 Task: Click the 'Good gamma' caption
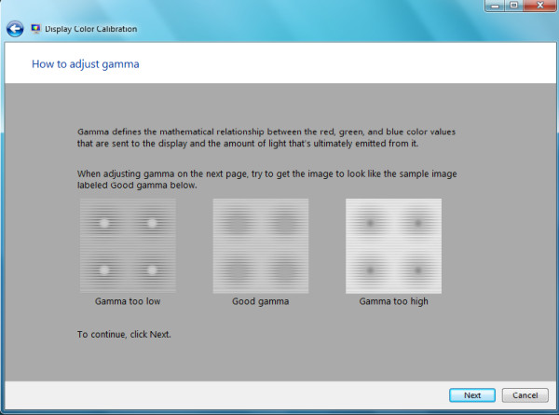261,301
